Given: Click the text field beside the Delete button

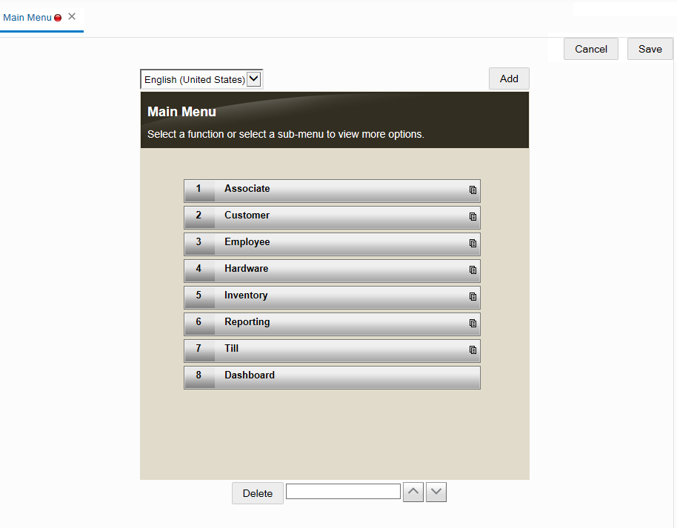Looking at the screenshot, I should pos(343,491).
